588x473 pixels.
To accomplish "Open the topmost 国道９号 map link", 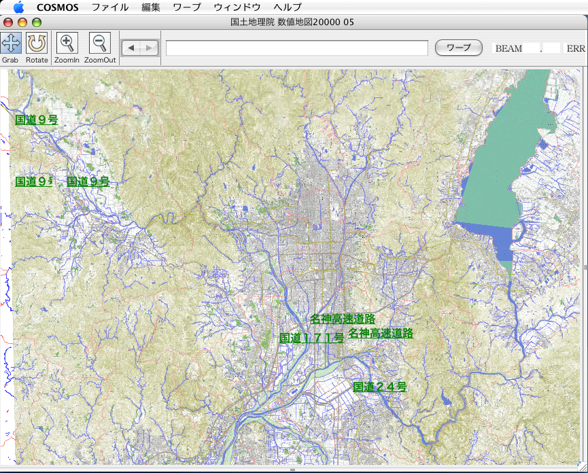I will pyautogui.click(x=37, y=120).
